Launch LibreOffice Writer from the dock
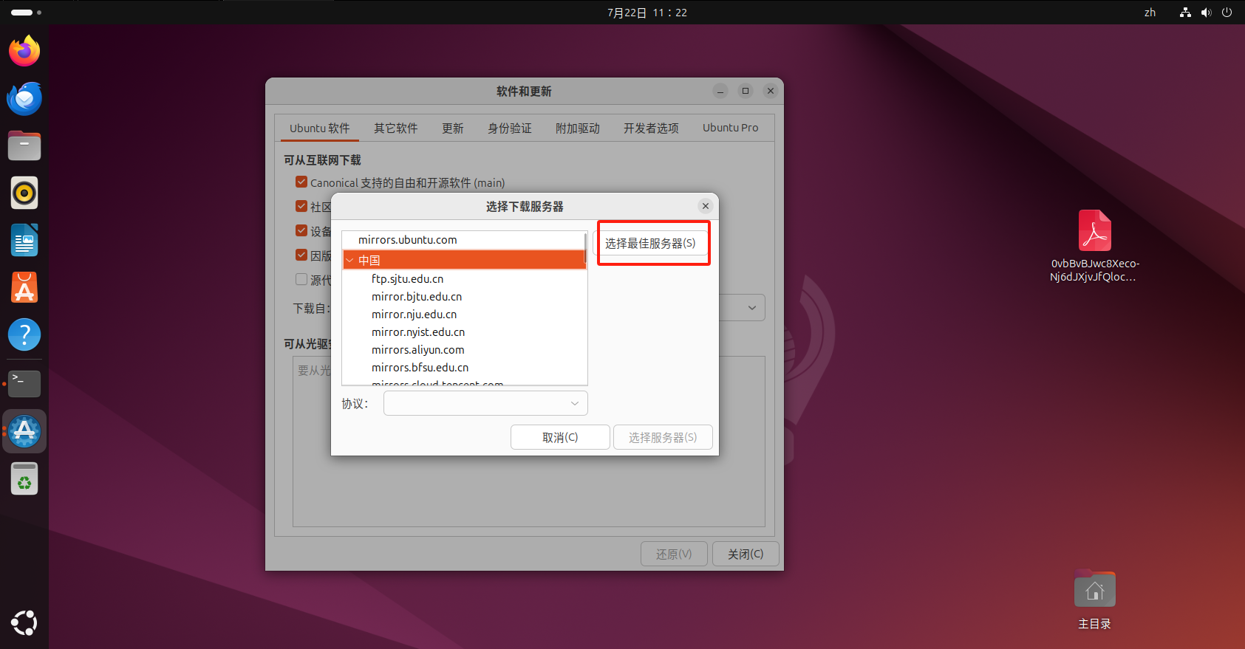The height and width of the screenshot is (649, 1245). coord(24,240)
